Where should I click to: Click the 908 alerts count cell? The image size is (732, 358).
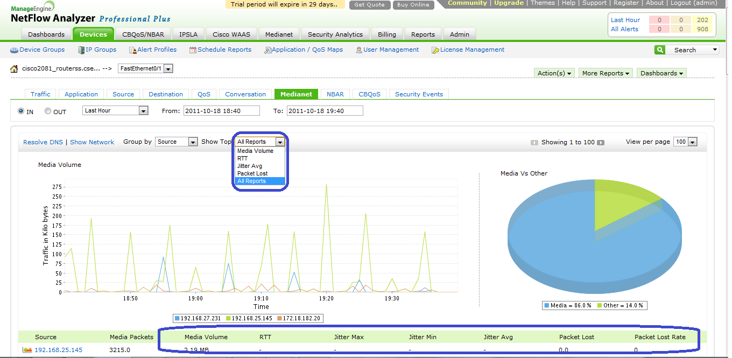tap(702, 30)
